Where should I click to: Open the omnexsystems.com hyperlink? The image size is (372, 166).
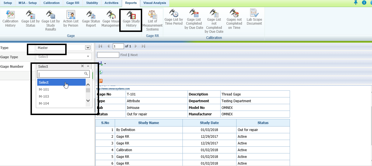point(113,89)
